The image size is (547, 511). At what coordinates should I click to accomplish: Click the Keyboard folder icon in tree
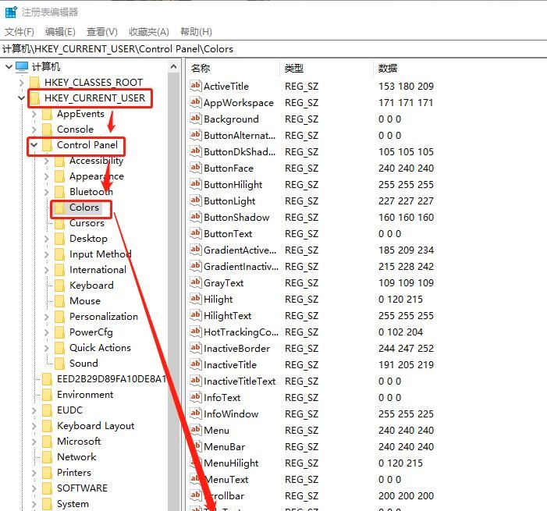click(x=59, y=286)
